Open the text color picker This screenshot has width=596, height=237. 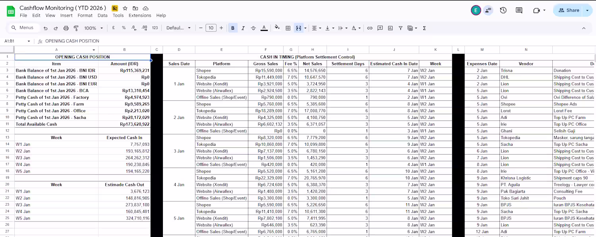coord(264,28)
